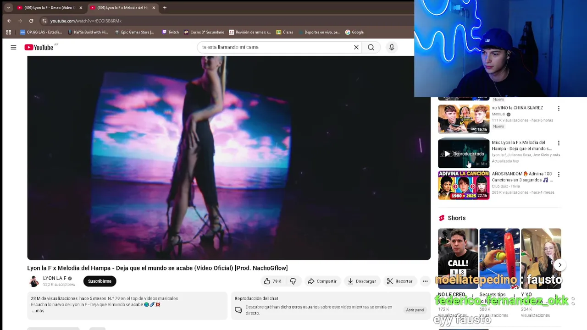Open OP.GG LAS bookmark
This screenshot has width=587, height=330.
click(41, 32)
